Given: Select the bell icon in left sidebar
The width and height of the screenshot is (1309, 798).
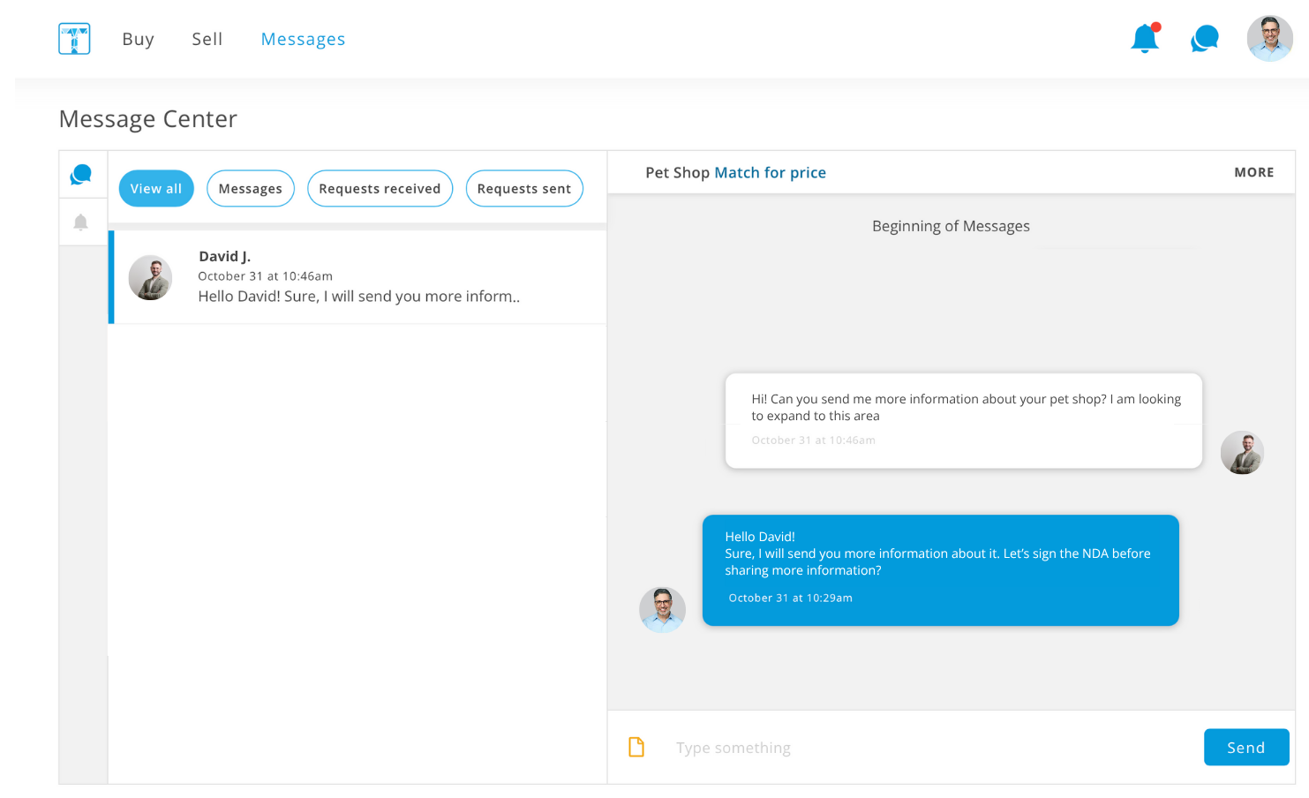Looking at the screenshot, I should tap(81, 222).
